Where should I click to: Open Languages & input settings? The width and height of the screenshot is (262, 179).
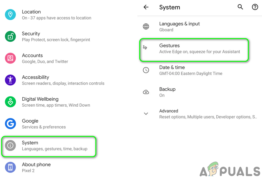(x=180, y=27)
